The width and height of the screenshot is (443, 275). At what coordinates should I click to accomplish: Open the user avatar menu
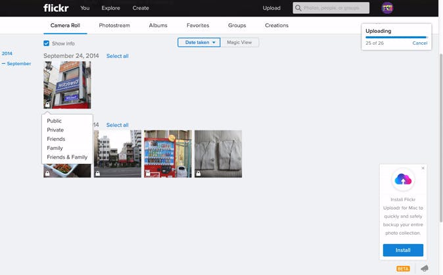click(387, 8)
